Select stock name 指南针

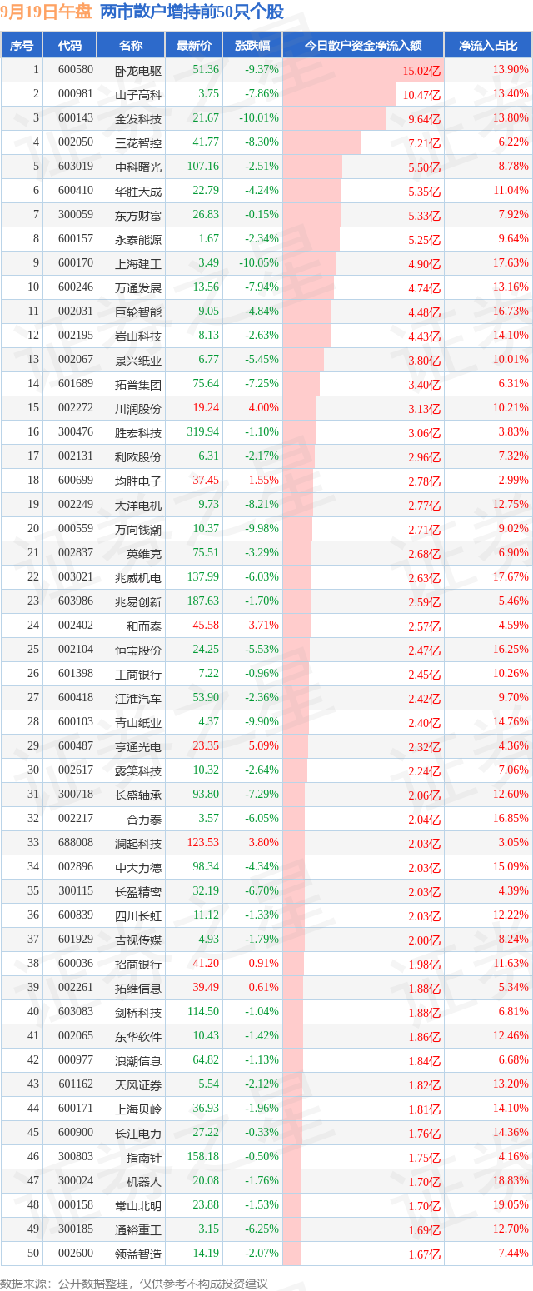(144, 1158)
